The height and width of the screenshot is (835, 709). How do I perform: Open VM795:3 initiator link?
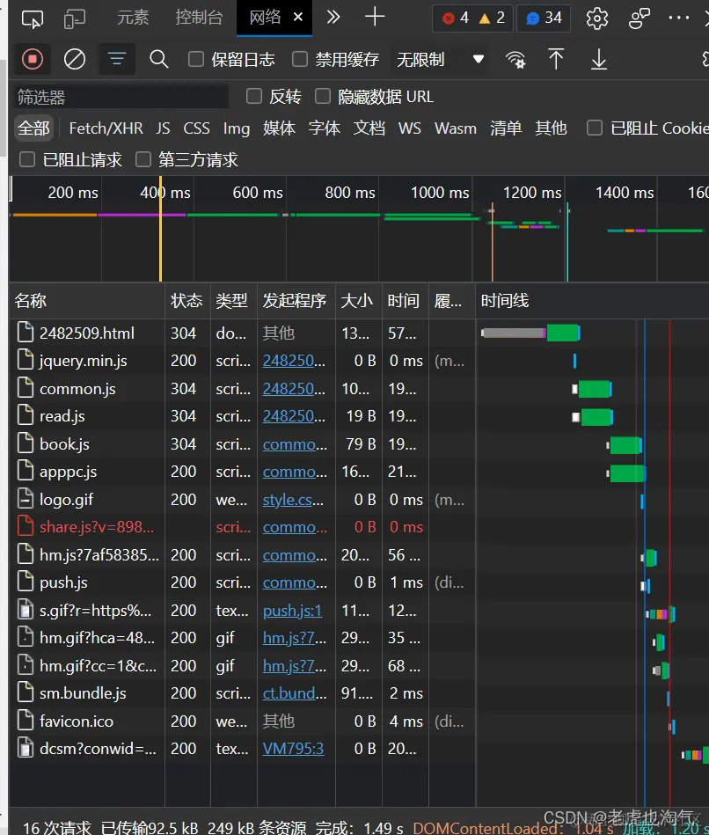293,749
